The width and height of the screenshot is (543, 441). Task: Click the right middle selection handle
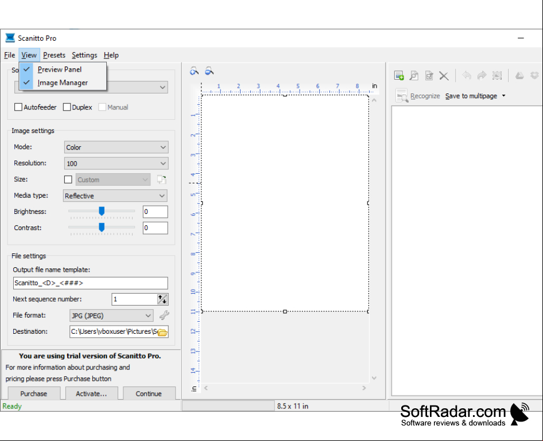(368, 203)
